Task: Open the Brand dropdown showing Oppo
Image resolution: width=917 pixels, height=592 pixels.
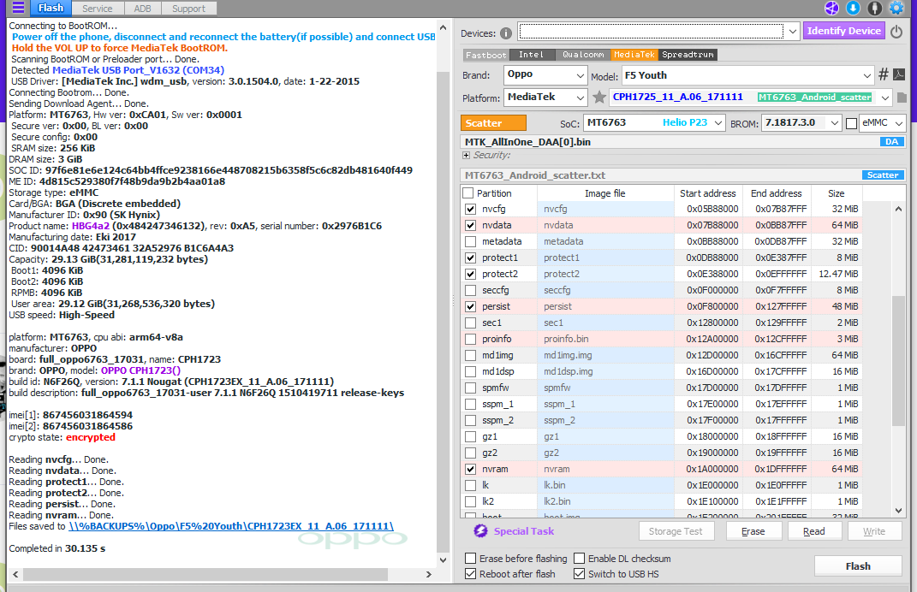Action: click(x=545, y=74)
